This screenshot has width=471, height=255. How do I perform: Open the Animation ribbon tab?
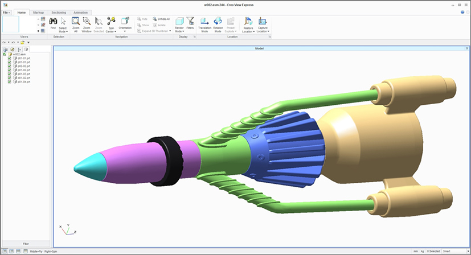(81, 12)
